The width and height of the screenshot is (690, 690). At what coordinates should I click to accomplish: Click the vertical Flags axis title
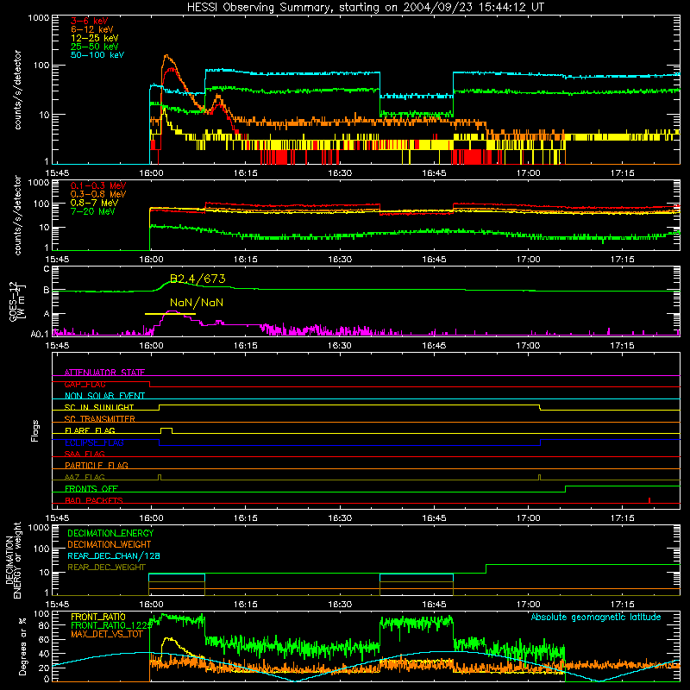coord(34,430)
